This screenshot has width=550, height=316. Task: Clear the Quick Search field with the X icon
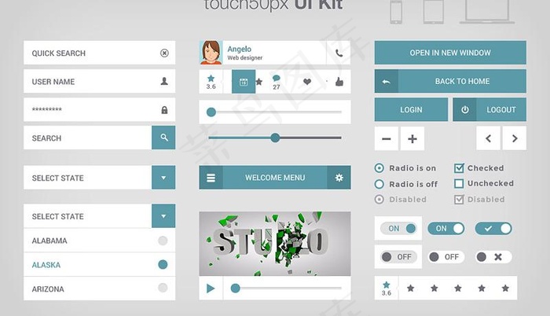(x=164, y=53)
